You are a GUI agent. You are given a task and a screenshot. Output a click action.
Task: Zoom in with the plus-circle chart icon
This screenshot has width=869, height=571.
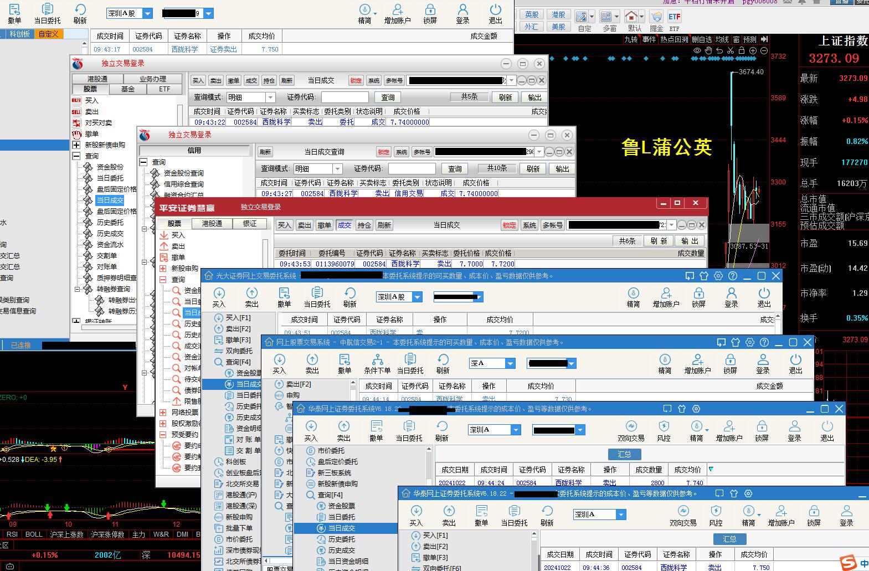click(x=753, y=50)
